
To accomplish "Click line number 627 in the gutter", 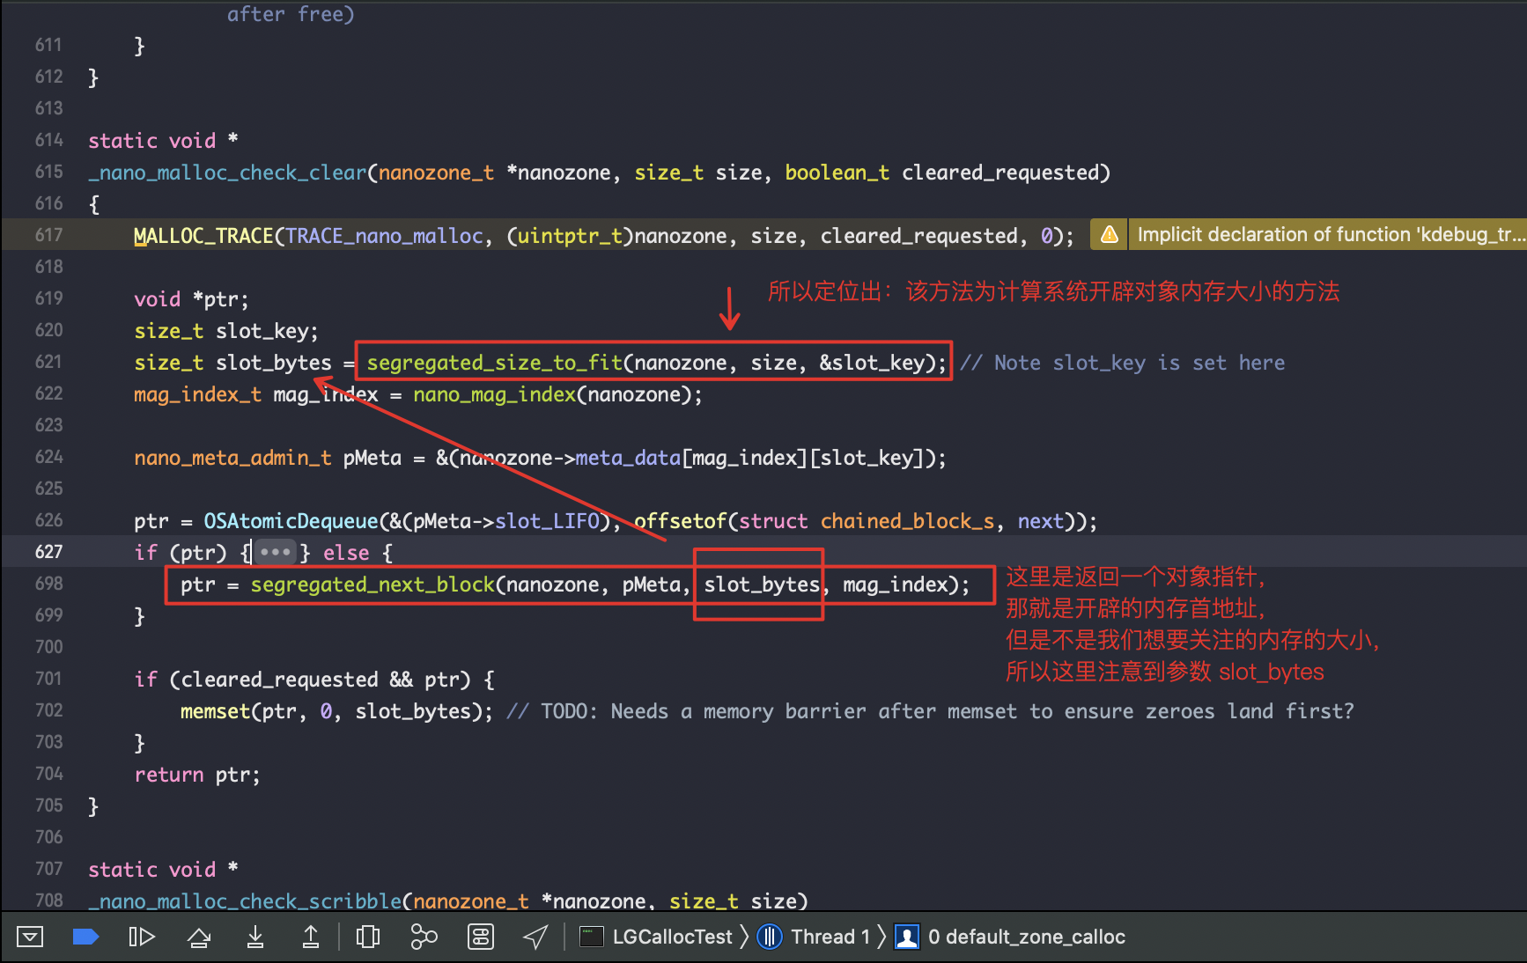I will (x=49, y=552).
